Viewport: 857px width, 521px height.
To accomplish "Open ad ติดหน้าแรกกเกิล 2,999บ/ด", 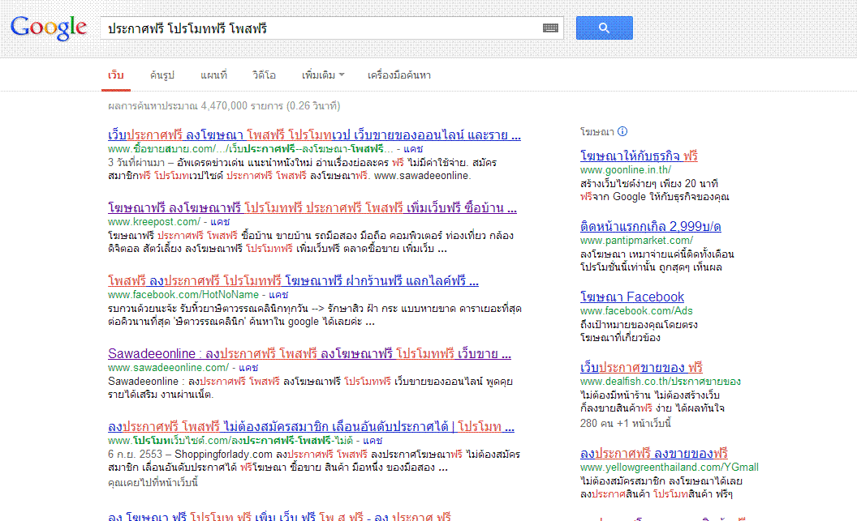I will coord(650,226).
